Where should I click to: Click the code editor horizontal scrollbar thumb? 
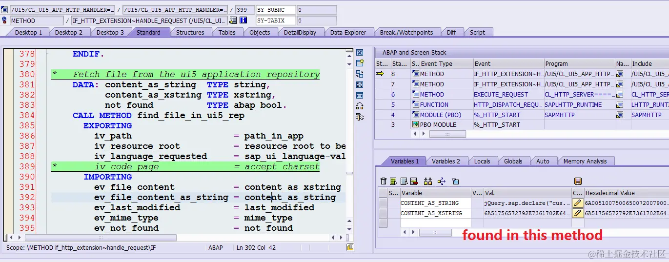[100, 238]
